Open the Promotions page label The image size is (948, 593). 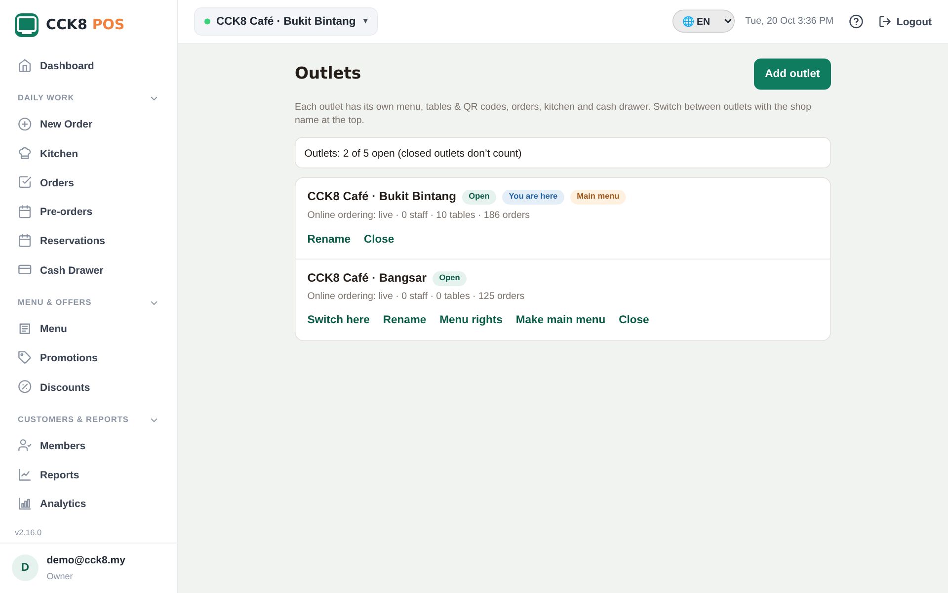point(69,358)
